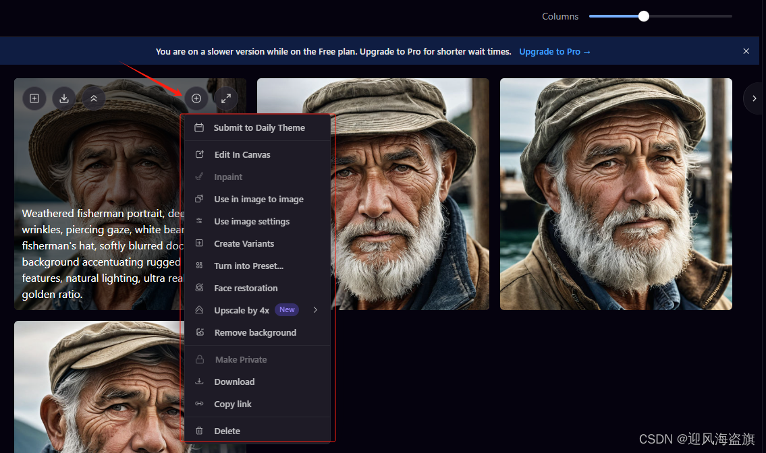The width and height of the screenshot is (766, 453).
Task: Click the upscale icon beside Upscale by 4x
Action: pos(199,310)
